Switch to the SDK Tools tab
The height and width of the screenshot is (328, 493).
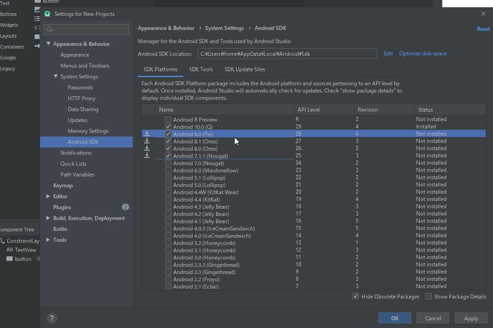201,69
